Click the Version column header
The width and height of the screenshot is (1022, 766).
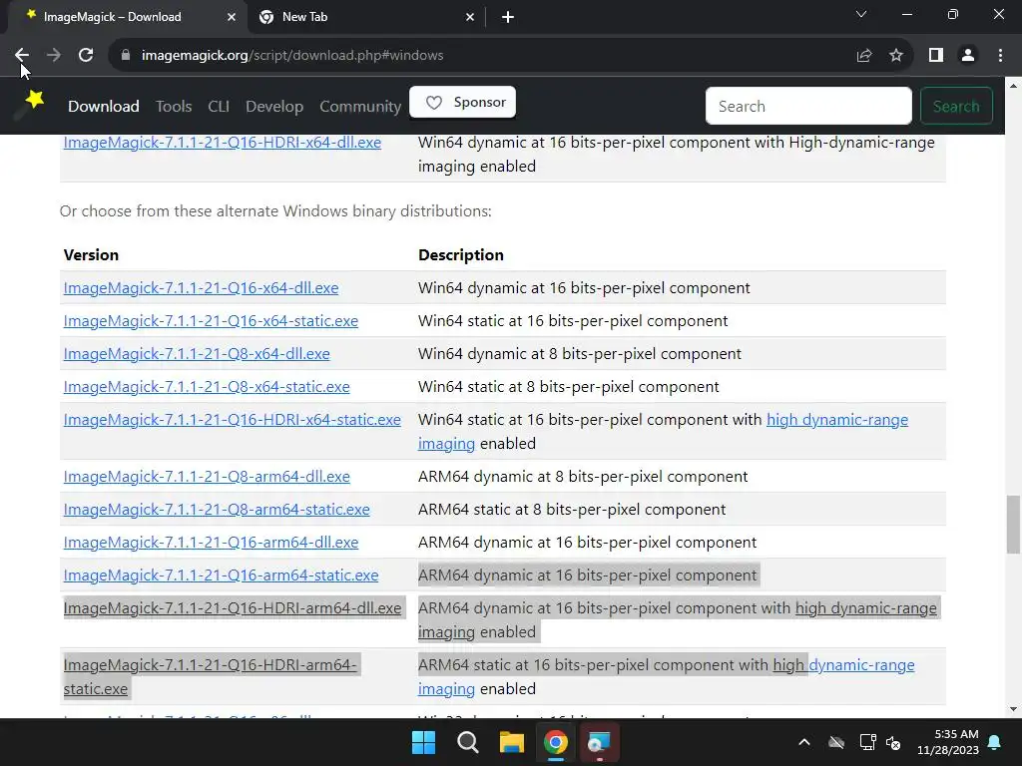(x=91, y=254)
